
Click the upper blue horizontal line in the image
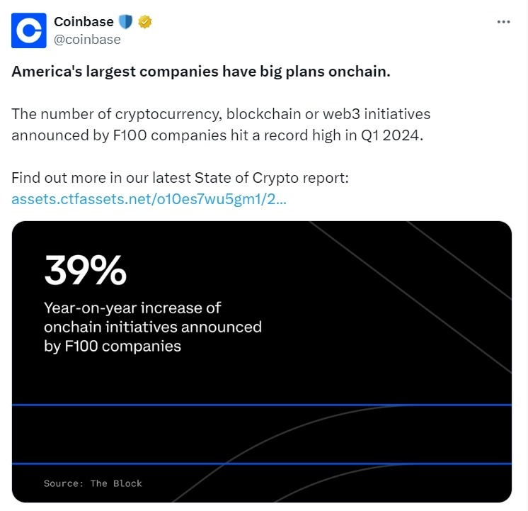(x=261, y=405)
